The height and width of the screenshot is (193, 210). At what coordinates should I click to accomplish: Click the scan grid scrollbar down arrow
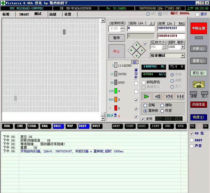103,118
